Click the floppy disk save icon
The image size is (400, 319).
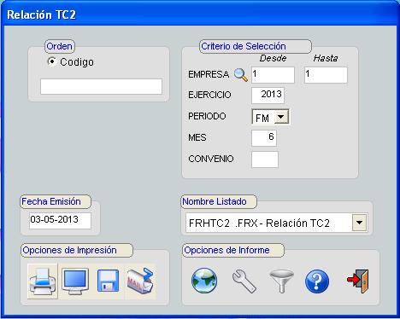pos(108,281)
